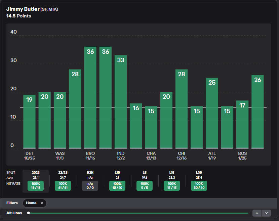Remove the Home filter with the x icon
279x221 pixels.
pos(42,203)
